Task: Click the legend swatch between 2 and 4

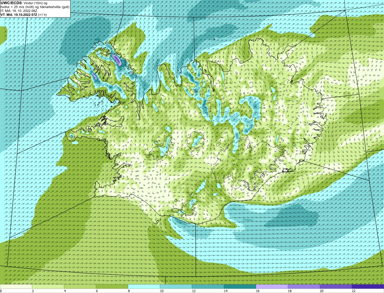Action: [48, 286]
